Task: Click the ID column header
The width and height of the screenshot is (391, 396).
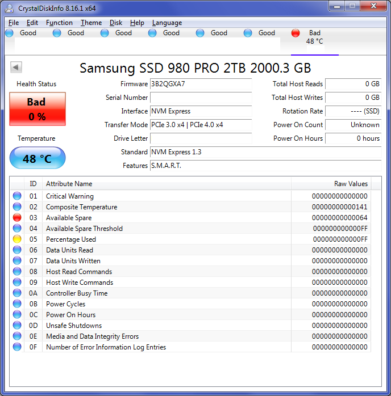Action: coord(33,184)
